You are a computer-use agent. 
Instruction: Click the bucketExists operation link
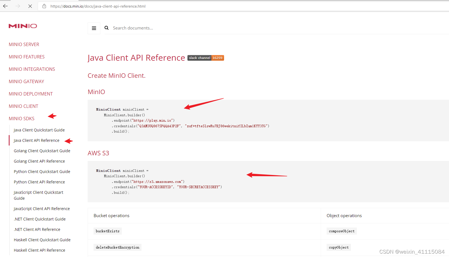(x=108, y=231)
